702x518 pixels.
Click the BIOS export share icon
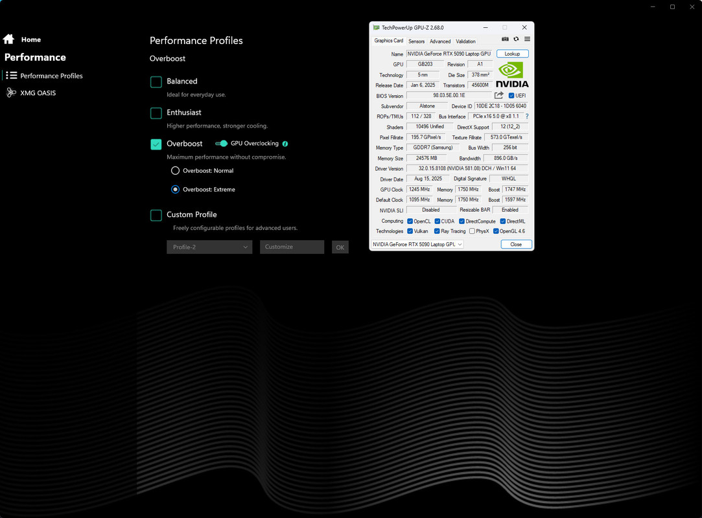tap(498, 95)
